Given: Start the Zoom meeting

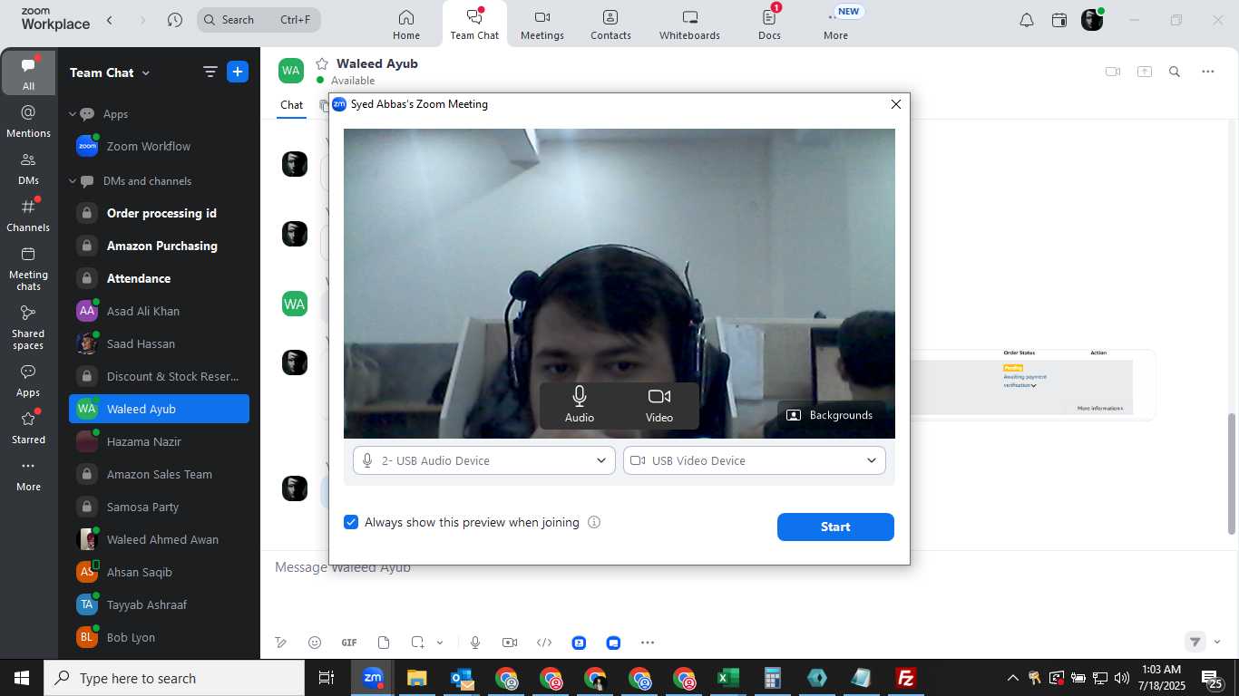Looking at the screenshot, I should [x=835, y=527].
